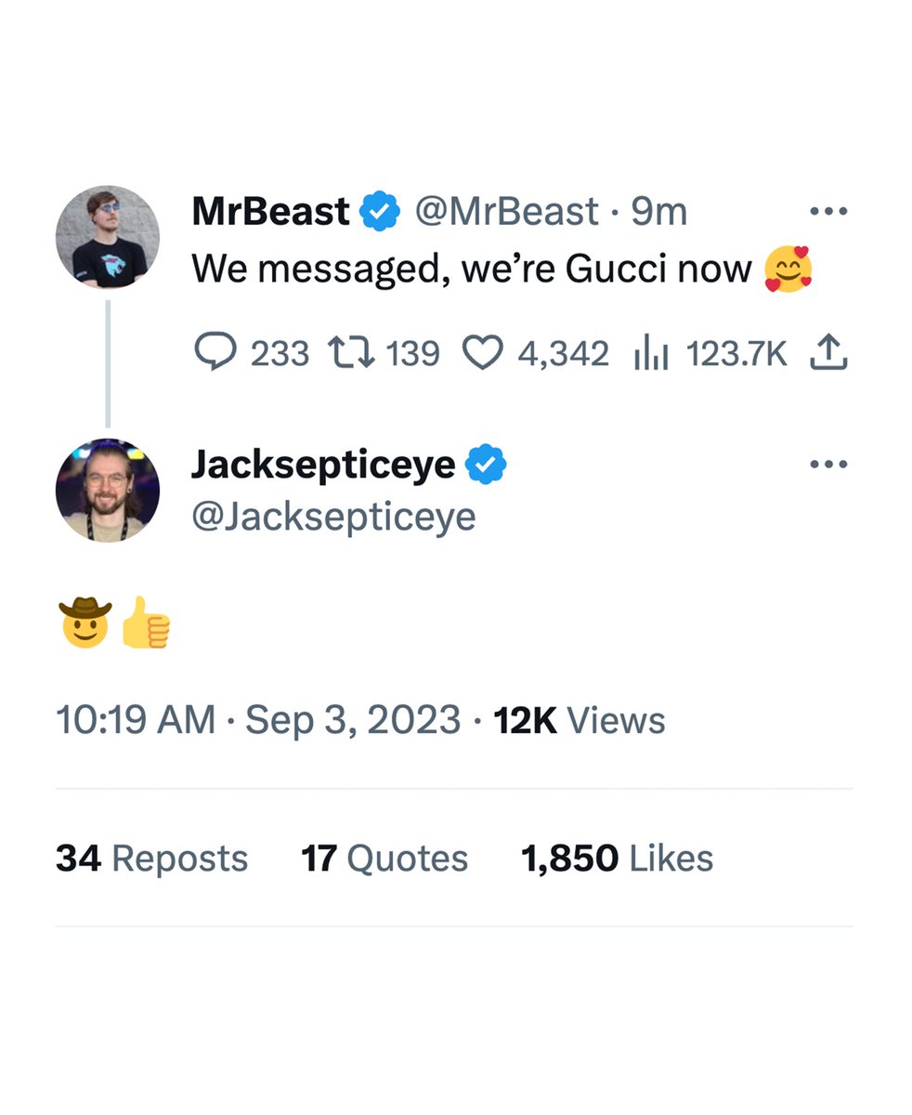
Task: Open the more options menu on Jacksepticeye's reply
Action: 829,463
